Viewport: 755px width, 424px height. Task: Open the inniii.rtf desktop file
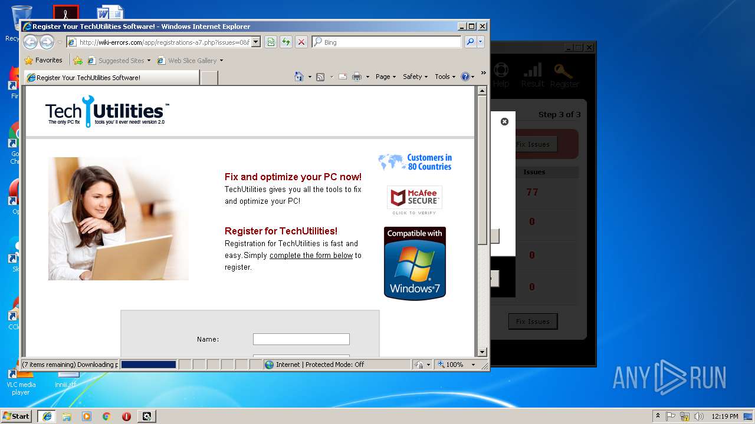67,381
